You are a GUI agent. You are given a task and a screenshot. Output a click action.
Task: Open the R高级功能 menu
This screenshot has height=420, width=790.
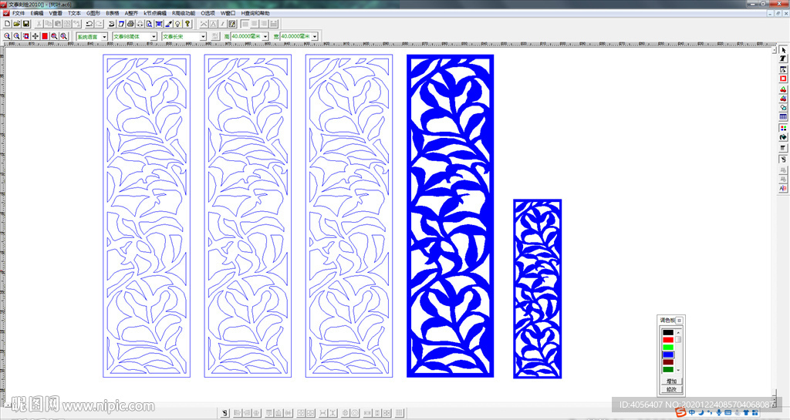[184, 13]
